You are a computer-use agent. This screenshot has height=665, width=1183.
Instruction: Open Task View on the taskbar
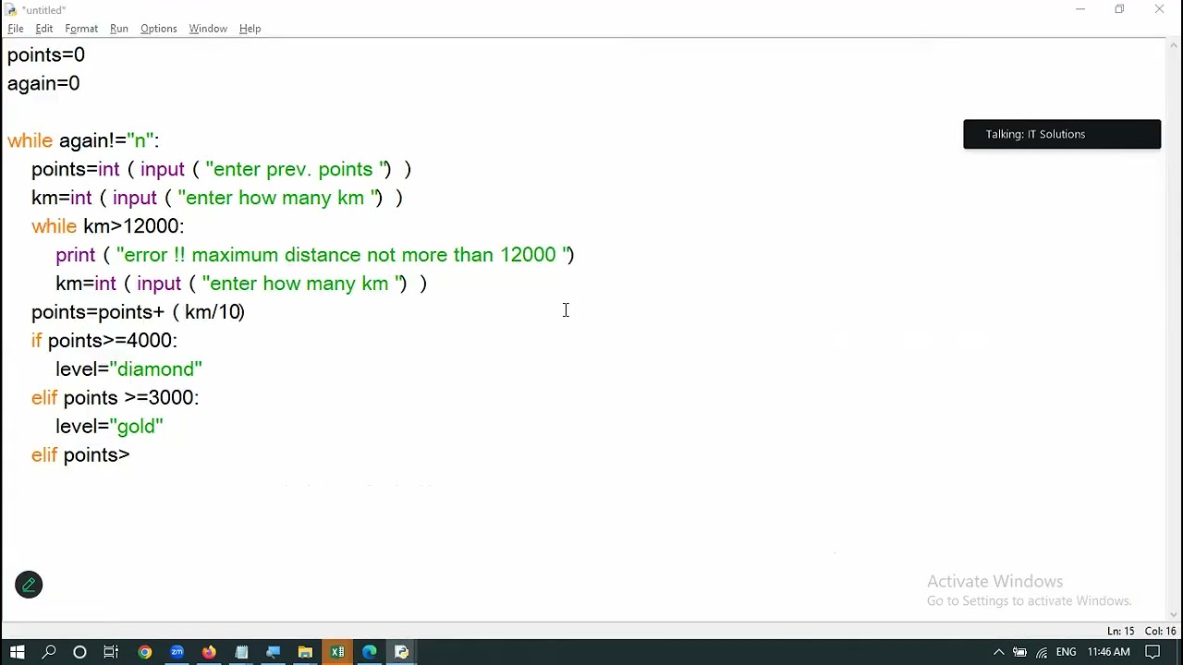click(x=111, y=652)
